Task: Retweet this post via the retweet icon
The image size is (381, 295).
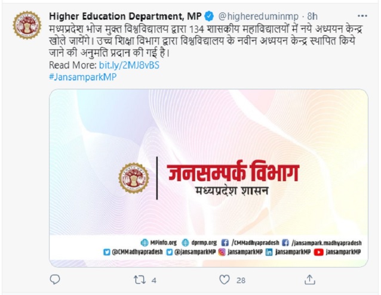Action: [140, 280]
